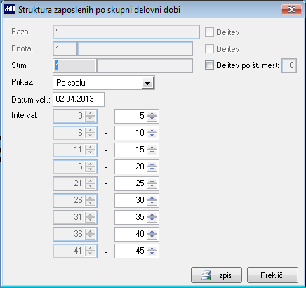This screenshot has width=306, height=288.
Task: Click the MIT application icon in title bar
Action: click(x=9, y=9)
